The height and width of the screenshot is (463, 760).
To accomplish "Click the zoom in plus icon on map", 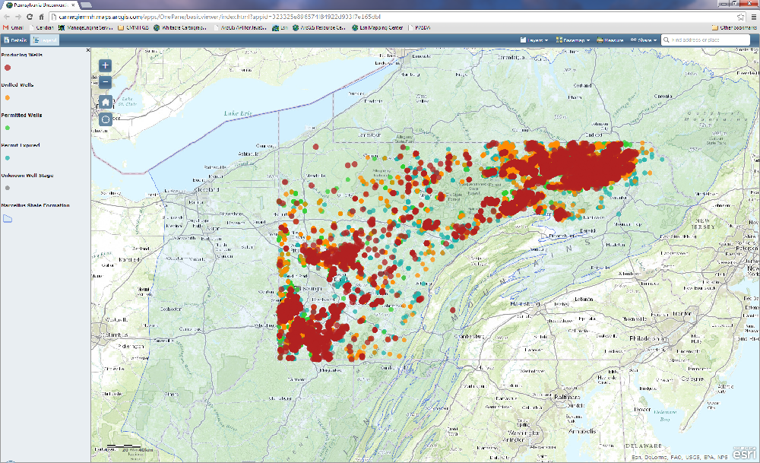I will 104,65.
